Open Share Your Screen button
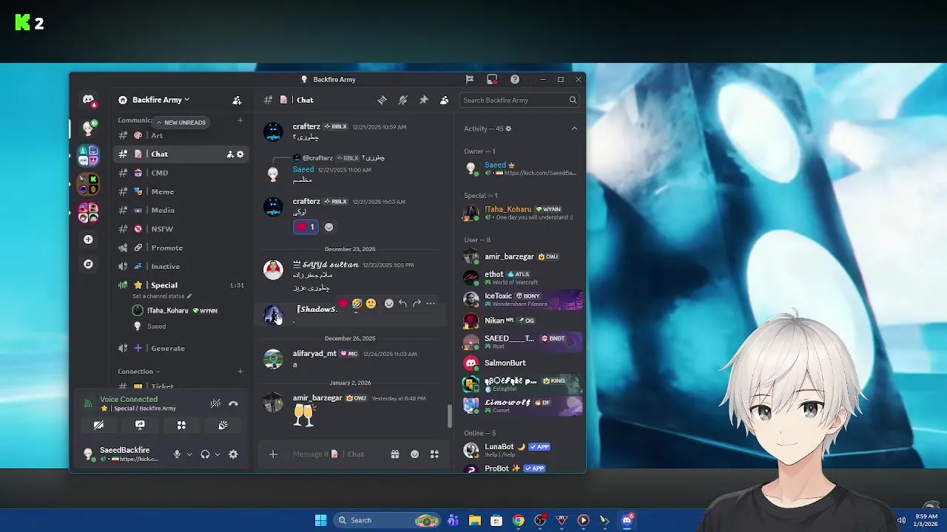 [140, 425]
